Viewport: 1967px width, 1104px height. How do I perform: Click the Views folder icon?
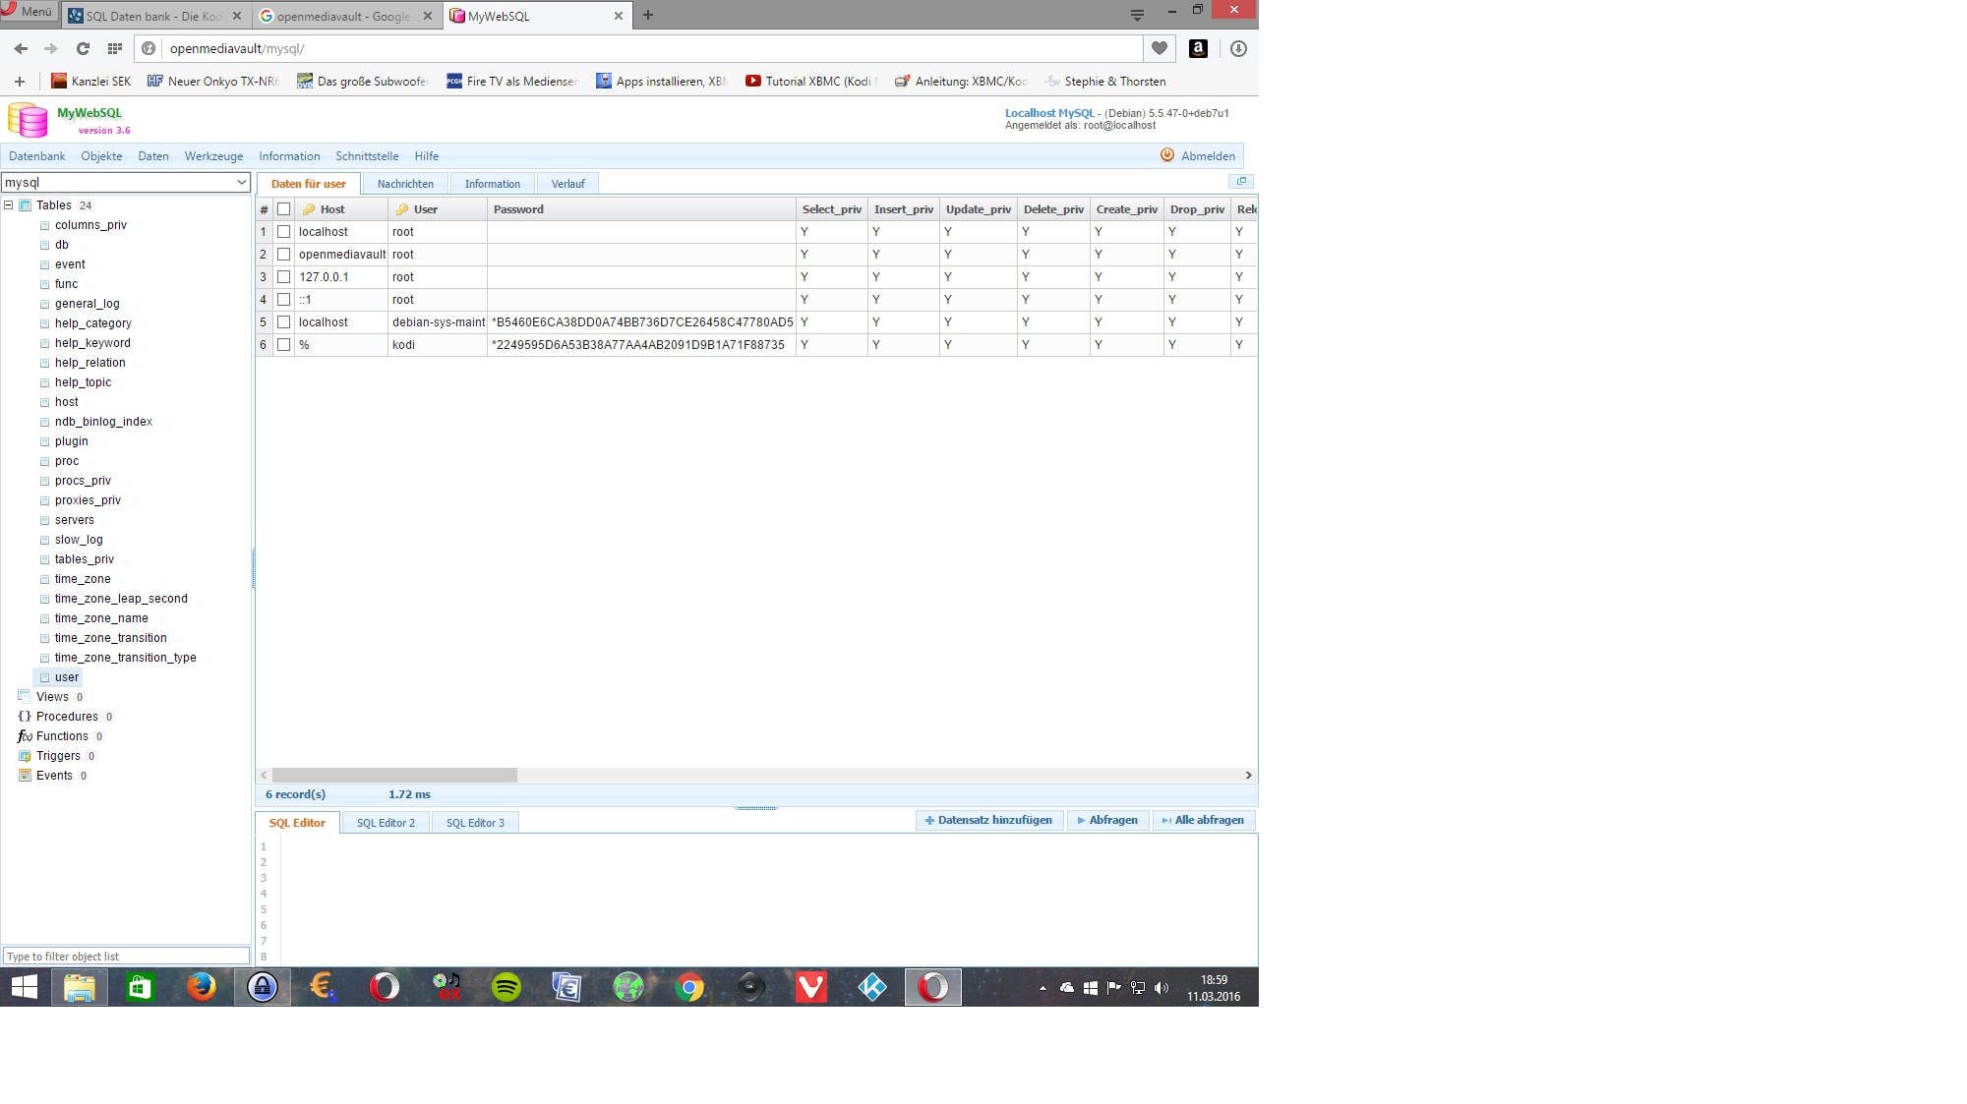point(25,696)
